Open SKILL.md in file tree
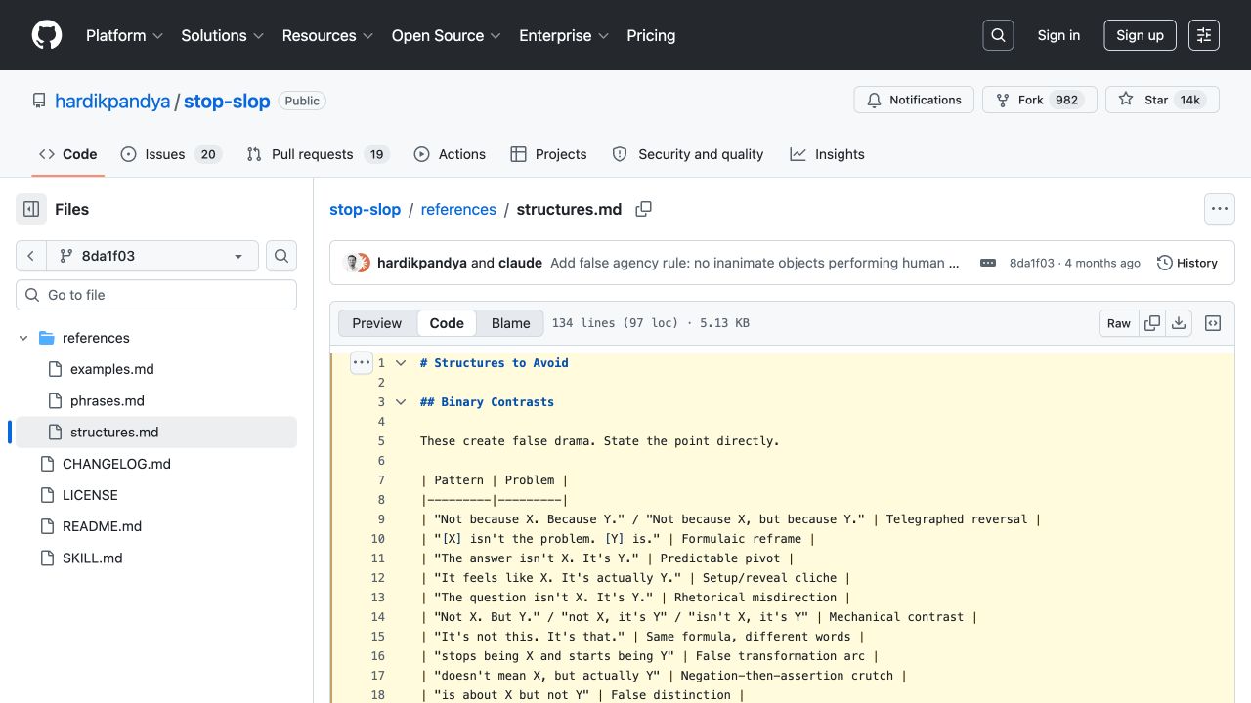 pos(93,558)
